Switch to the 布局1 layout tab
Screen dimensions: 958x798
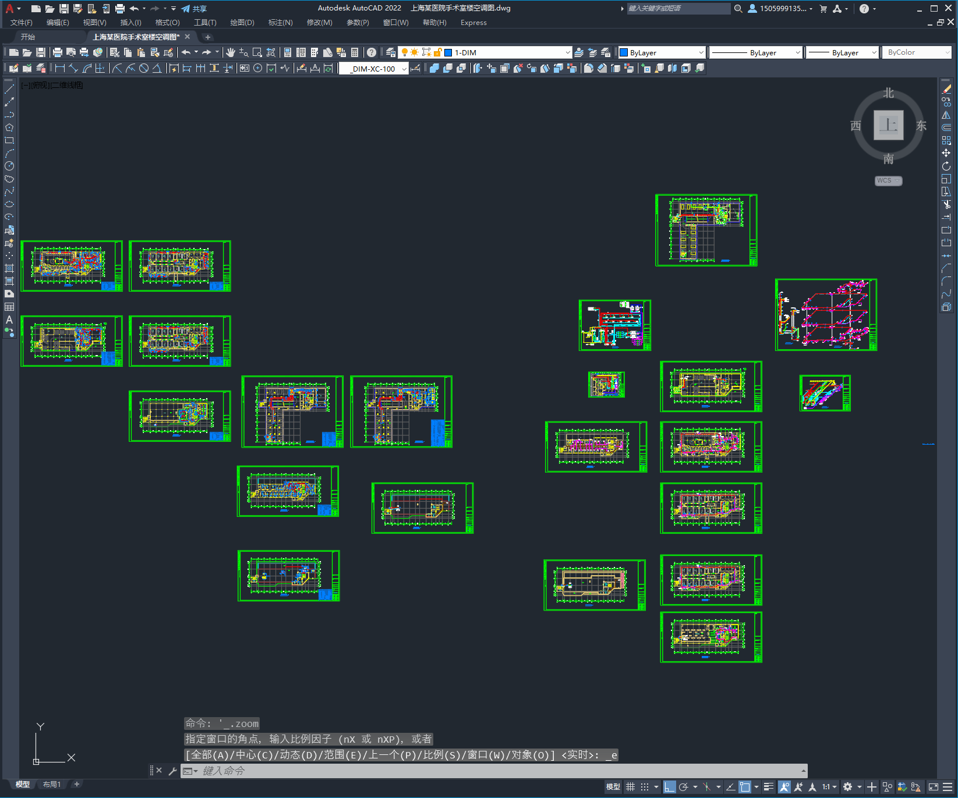pyautogui.click(x=52, y=784)
